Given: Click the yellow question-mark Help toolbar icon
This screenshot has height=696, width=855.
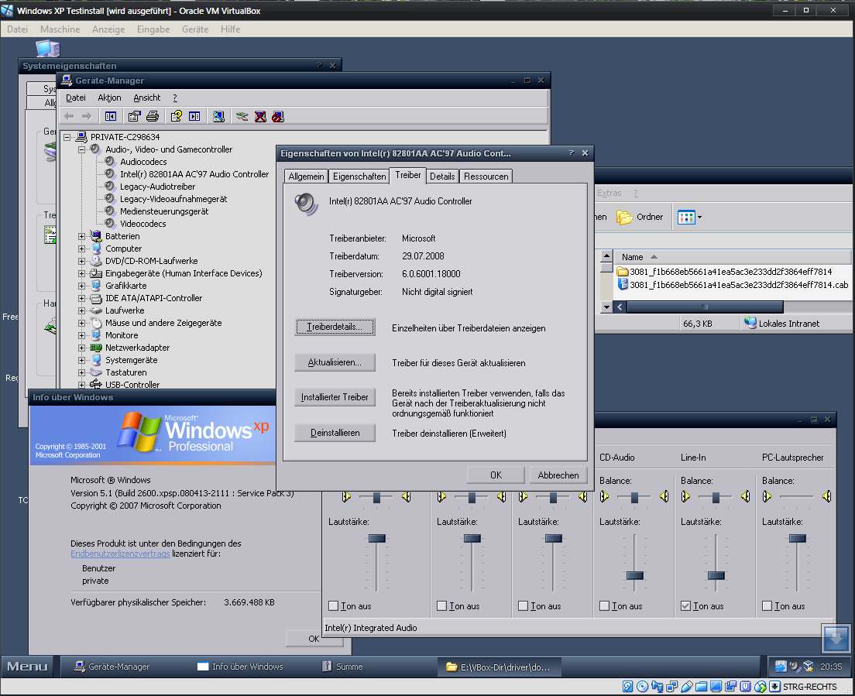Looking at the screenshot, I should coord(176,116).
